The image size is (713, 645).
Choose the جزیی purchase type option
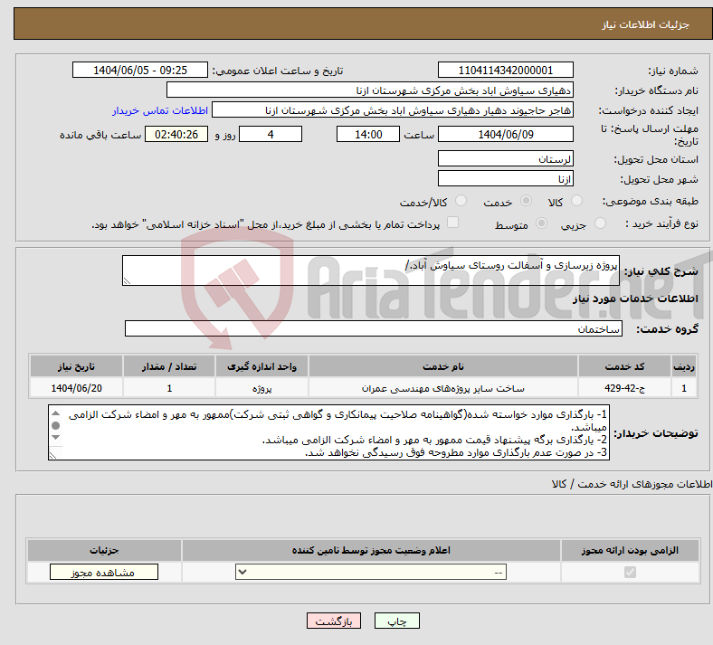coord(600,223)
